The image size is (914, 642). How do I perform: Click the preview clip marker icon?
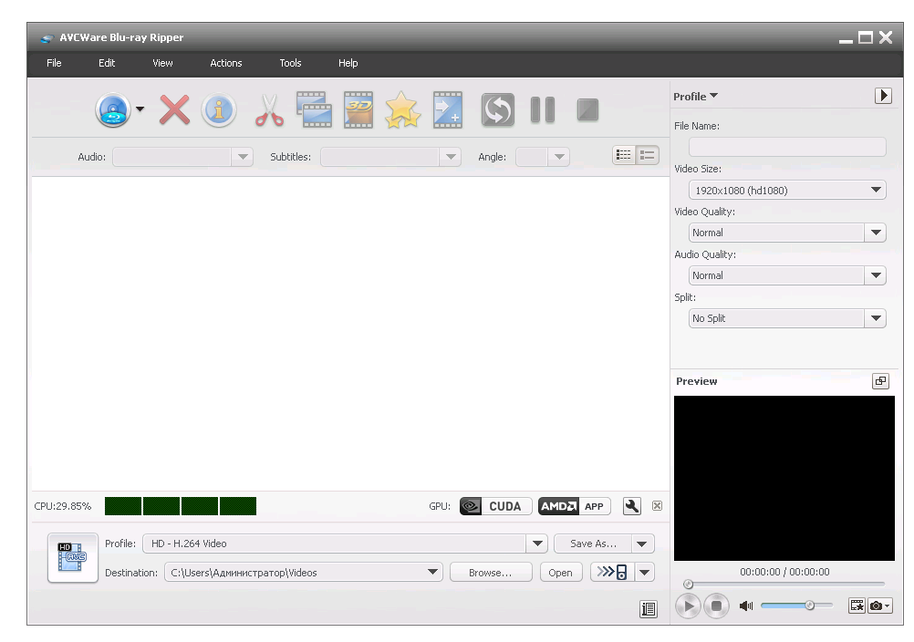(857, 606)
